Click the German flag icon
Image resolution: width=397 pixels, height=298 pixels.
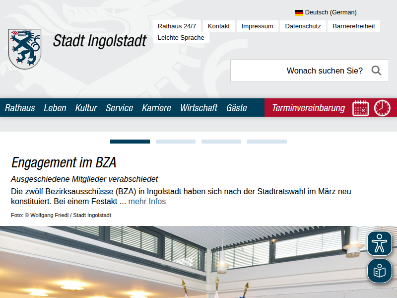coord(299,13)
